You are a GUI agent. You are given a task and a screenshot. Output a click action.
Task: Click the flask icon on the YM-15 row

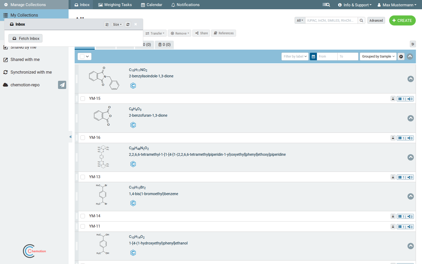click(393, 98)
